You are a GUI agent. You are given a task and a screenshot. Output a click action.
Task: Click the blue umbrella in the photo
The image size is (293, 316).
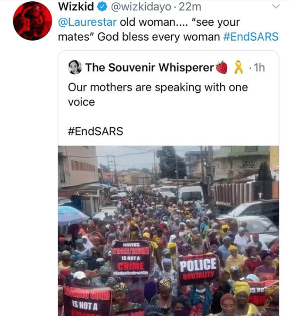pyautogui.click(x=72, y=215)
